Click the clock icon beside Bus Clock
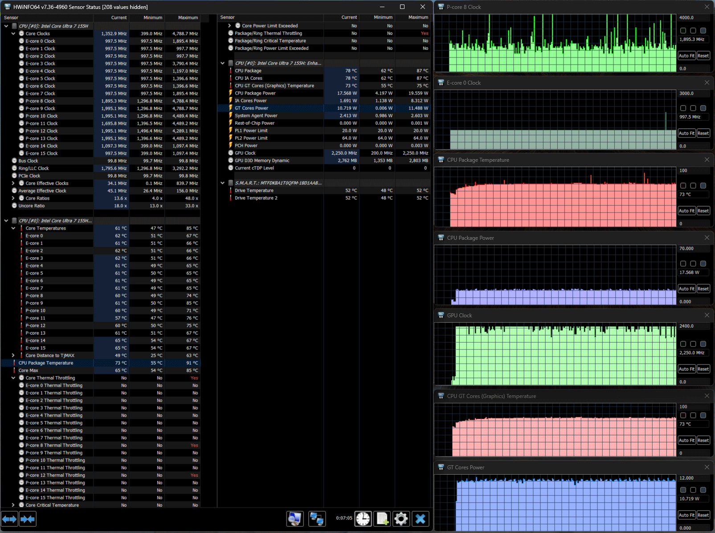This screenshot has width=715, height=533. [x=14, y=161]
